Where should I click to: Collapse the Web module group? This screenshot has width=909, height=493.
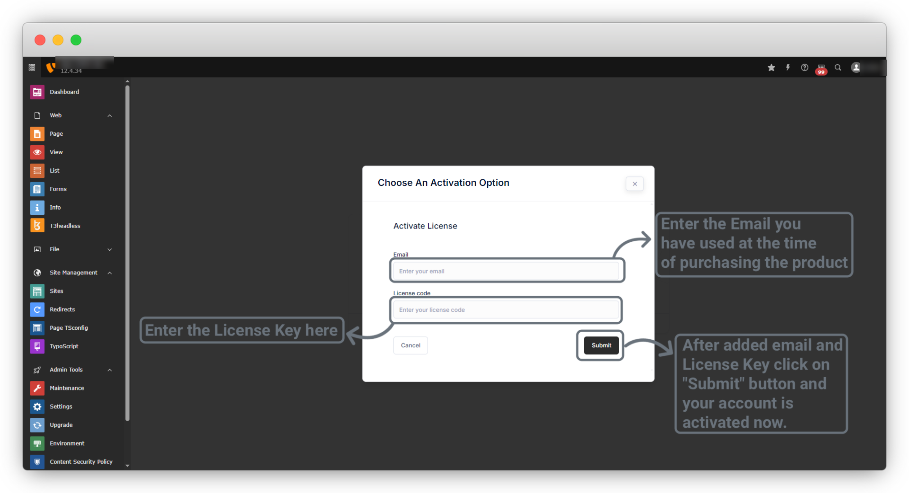(x=109, y=115)
